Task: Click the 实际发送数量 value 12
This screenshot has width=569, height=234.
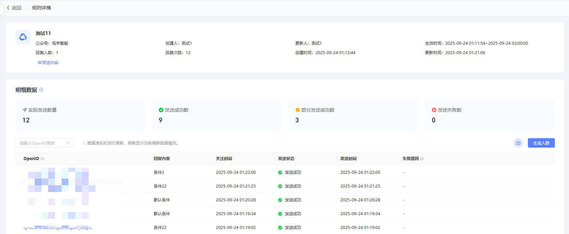Action: point(26,120)
